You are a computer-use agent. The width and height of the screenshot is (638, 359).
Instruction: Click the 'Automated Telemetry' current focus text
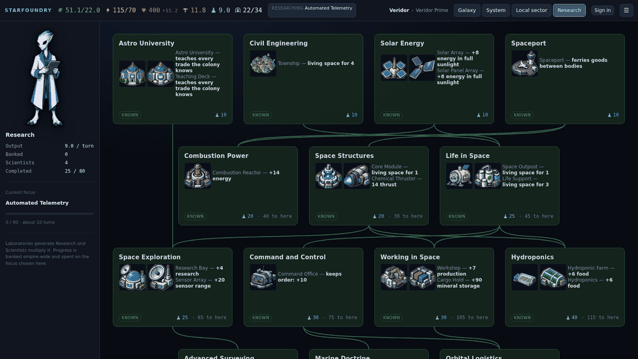pyautogui.click(x=37, y=203)
